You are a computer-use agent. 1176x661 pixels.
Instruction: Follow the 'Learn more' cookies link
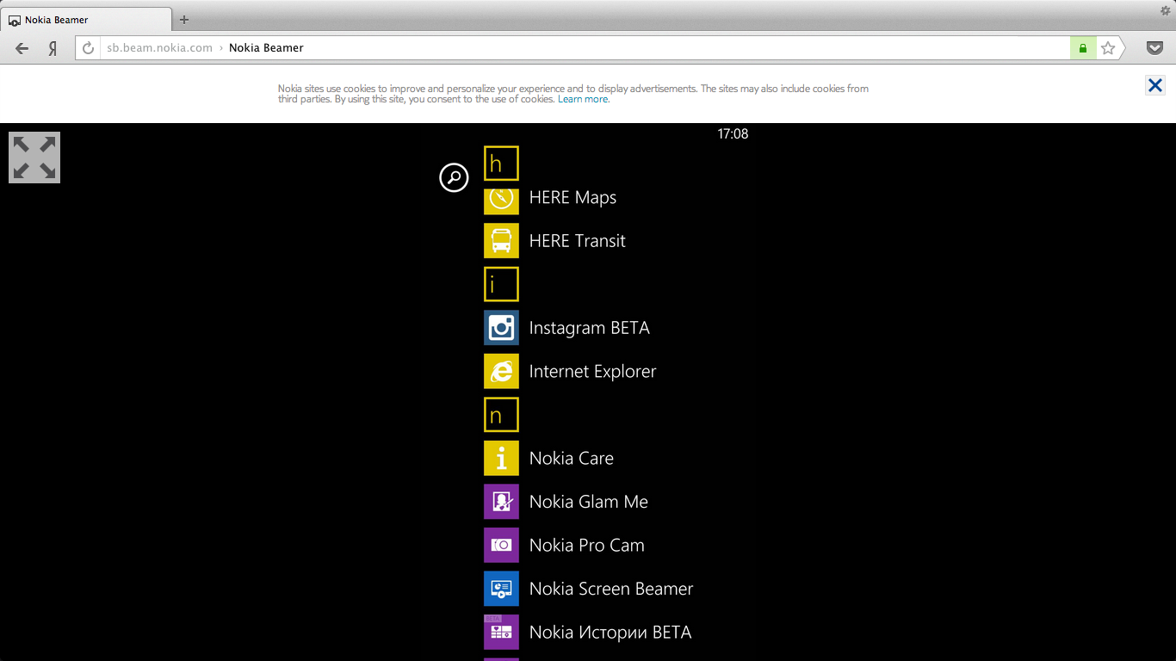coord(583,100)
